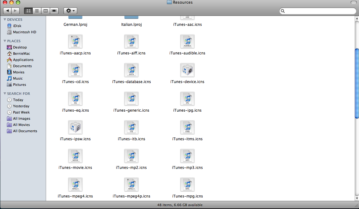The image size is (359, 209).
Task: Click the iTunes-aac.icns file name
Action: tap(187, 25)
